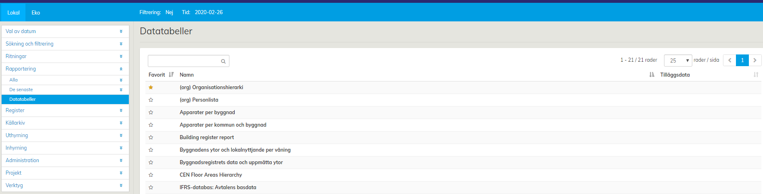Sort by Tilläggsdata column sort icon
The height and width of the screenshot is (194, 763).
[x=756, y=75]
